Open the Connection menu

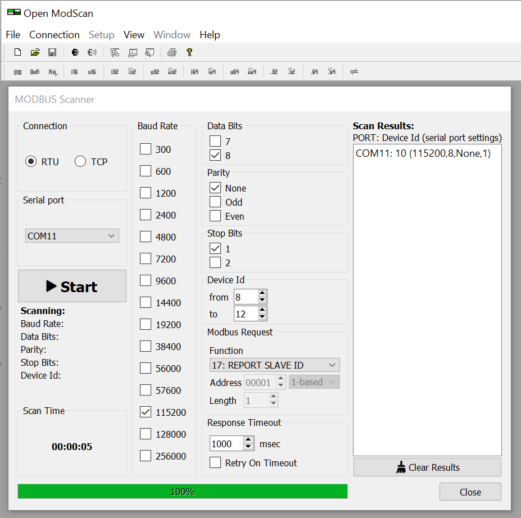55,35
